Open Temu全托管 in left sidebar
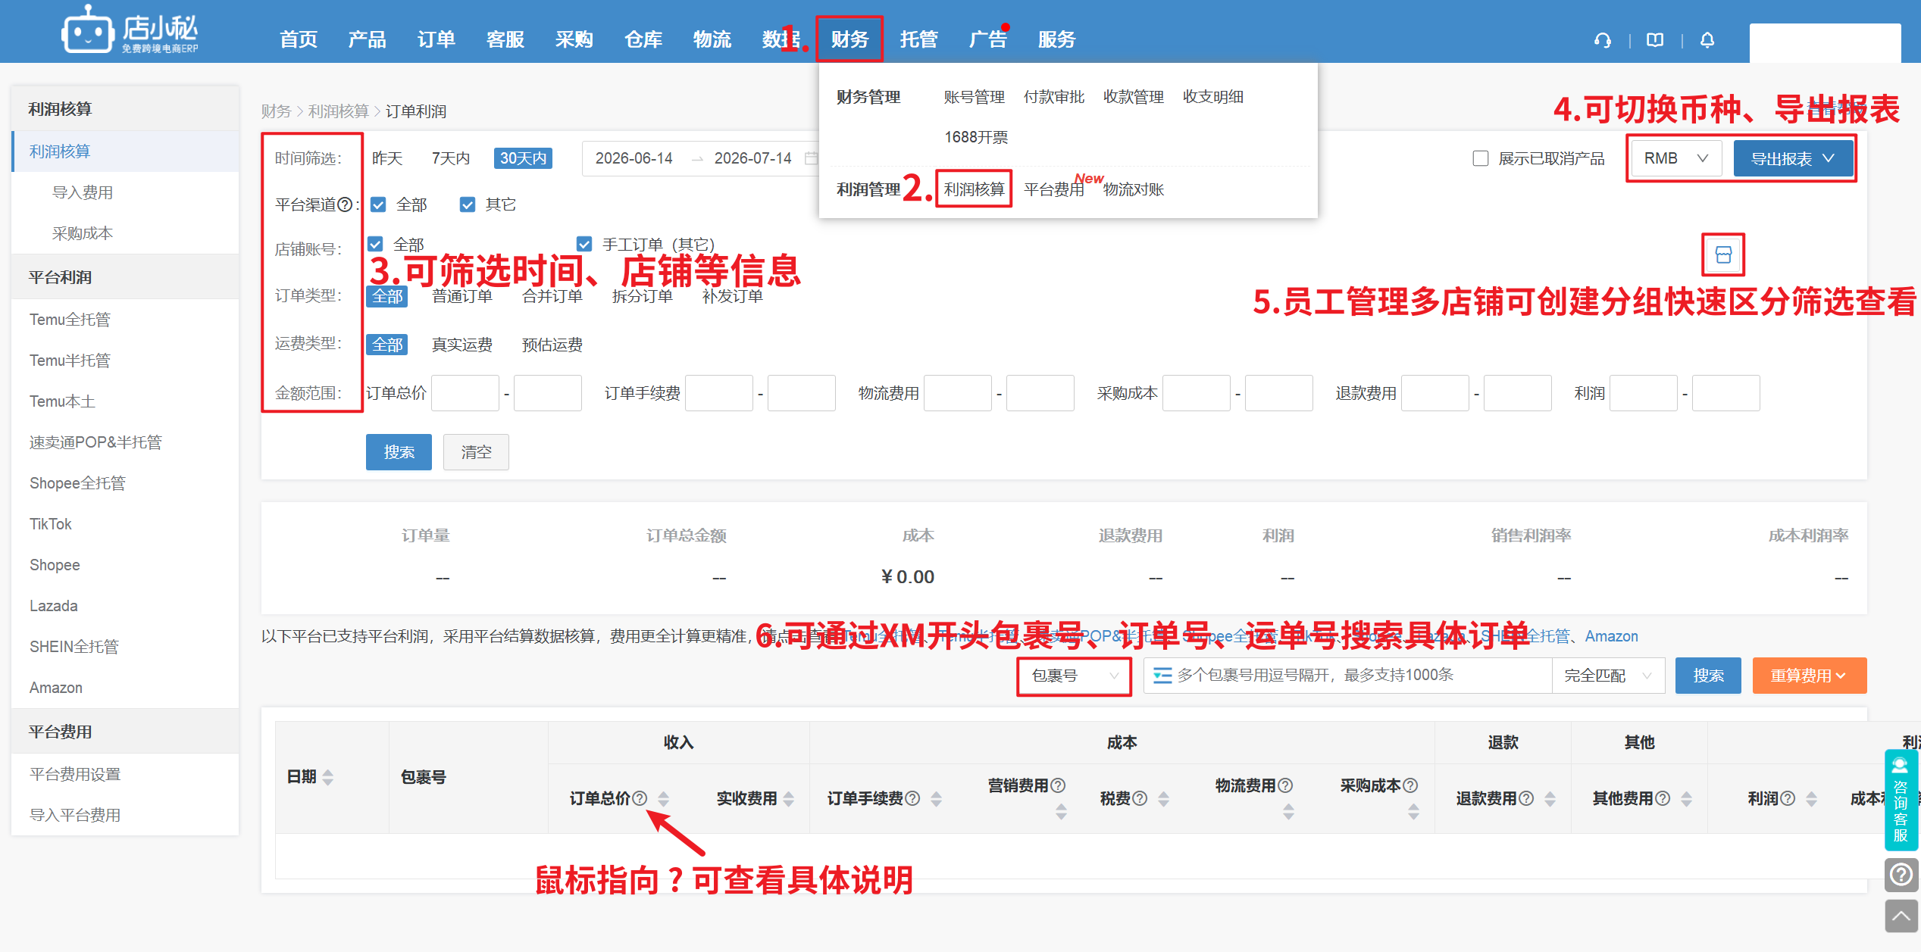 70,320
